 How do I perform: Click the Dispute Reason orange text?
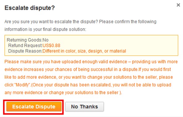point(84,51)
